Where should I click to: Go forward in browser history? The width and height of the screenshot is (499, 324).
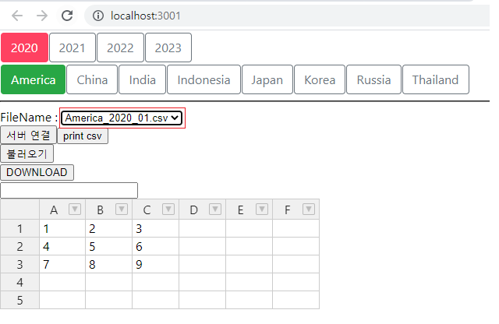click(41, 16)
